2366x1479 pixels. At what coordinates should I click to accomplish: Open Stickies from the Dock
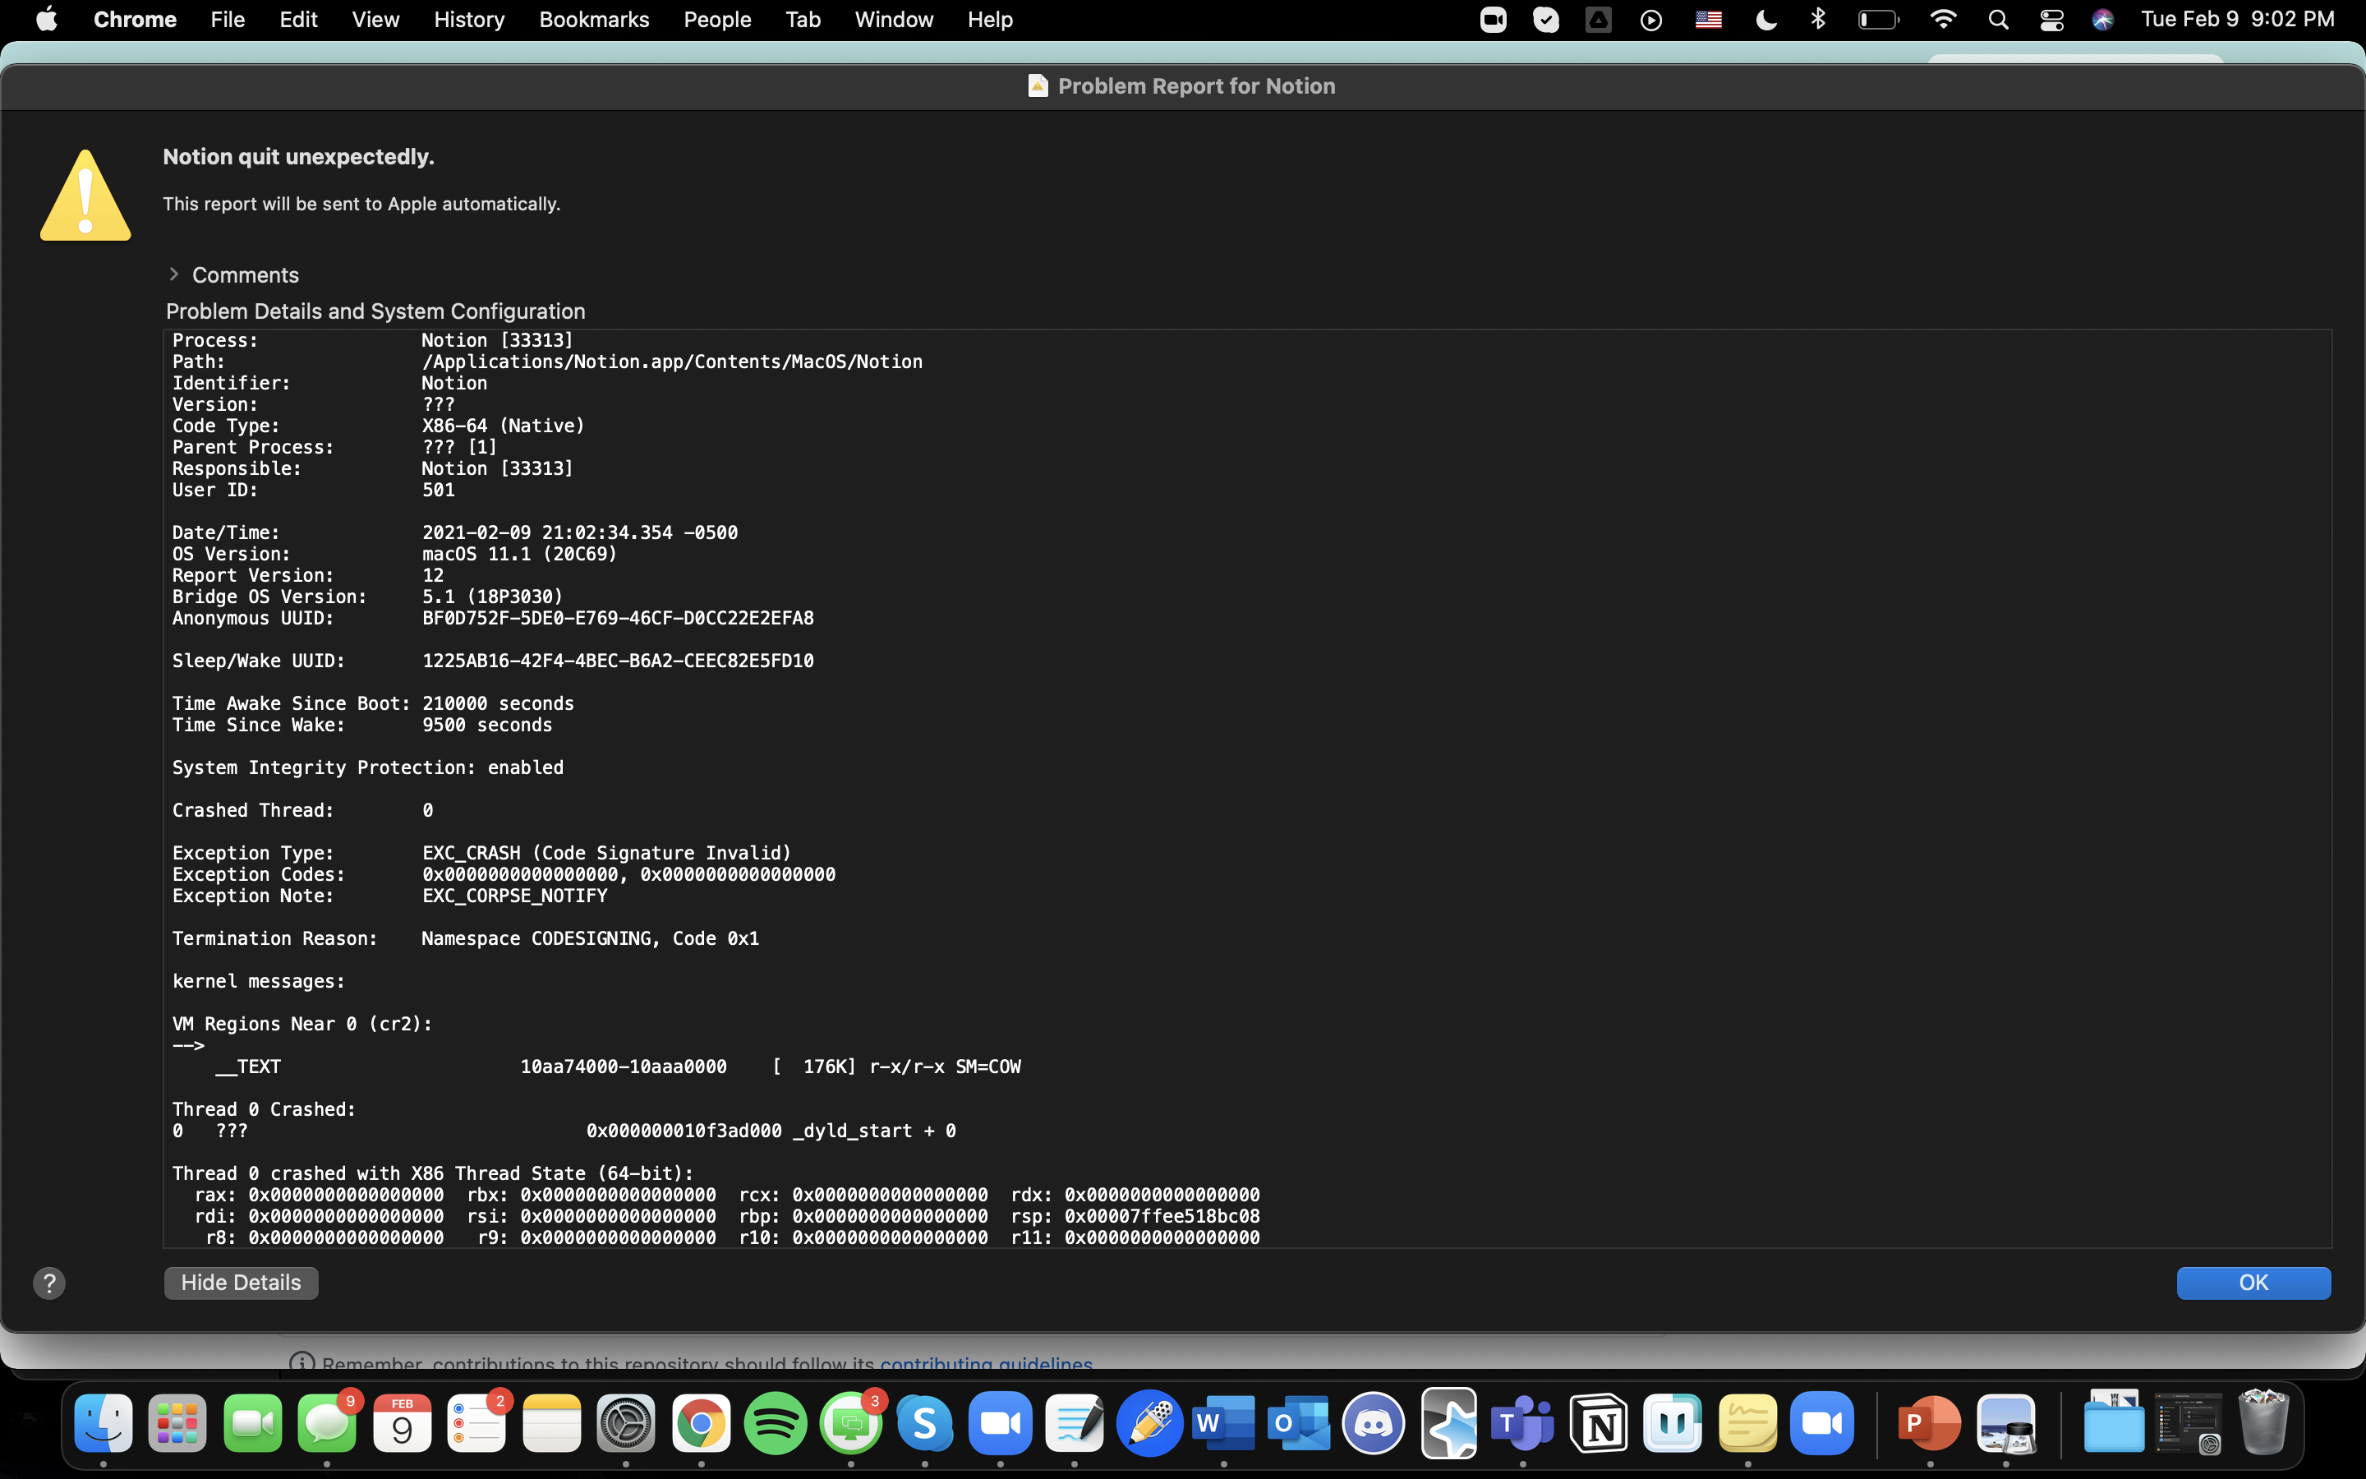tap(1748, 1422)
